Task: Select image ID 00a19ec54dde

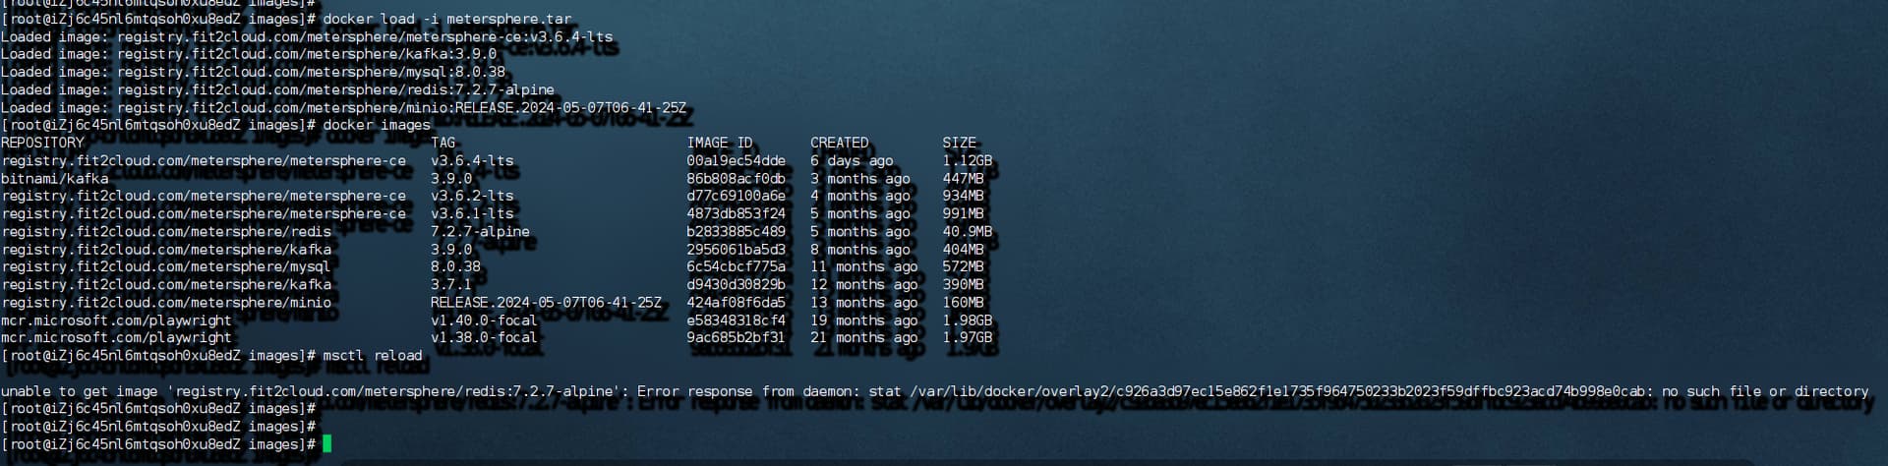Action: (737, 160)
